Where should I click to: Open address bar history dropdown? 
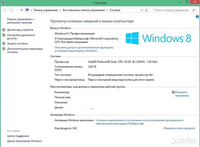click(142, 10)
